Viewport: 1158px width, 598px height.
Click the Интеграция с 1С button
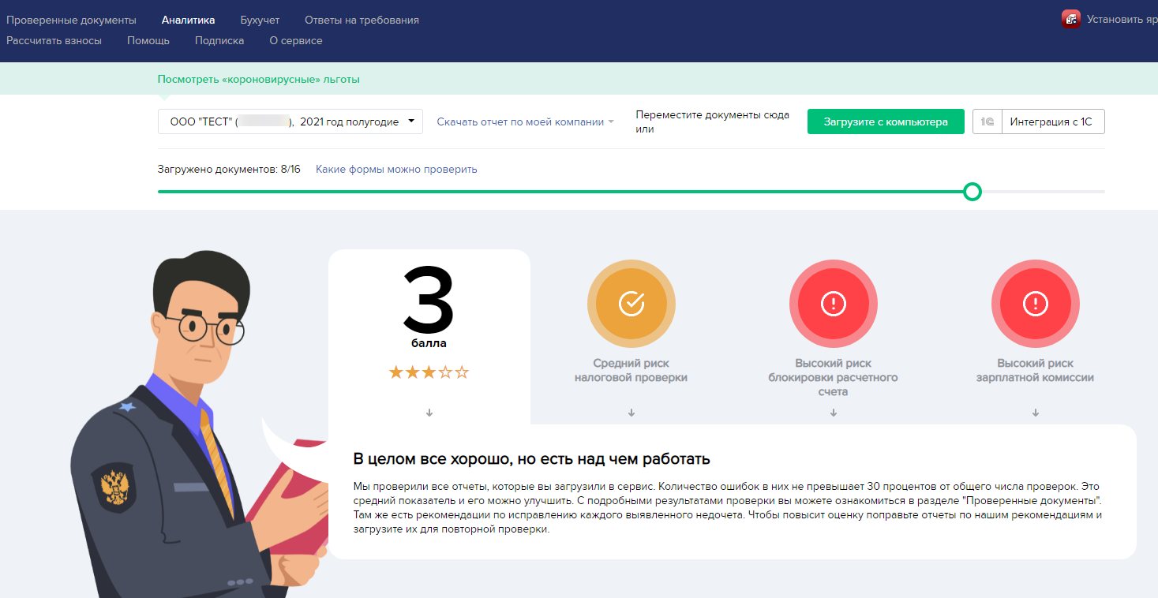[x=1052, y=122]
